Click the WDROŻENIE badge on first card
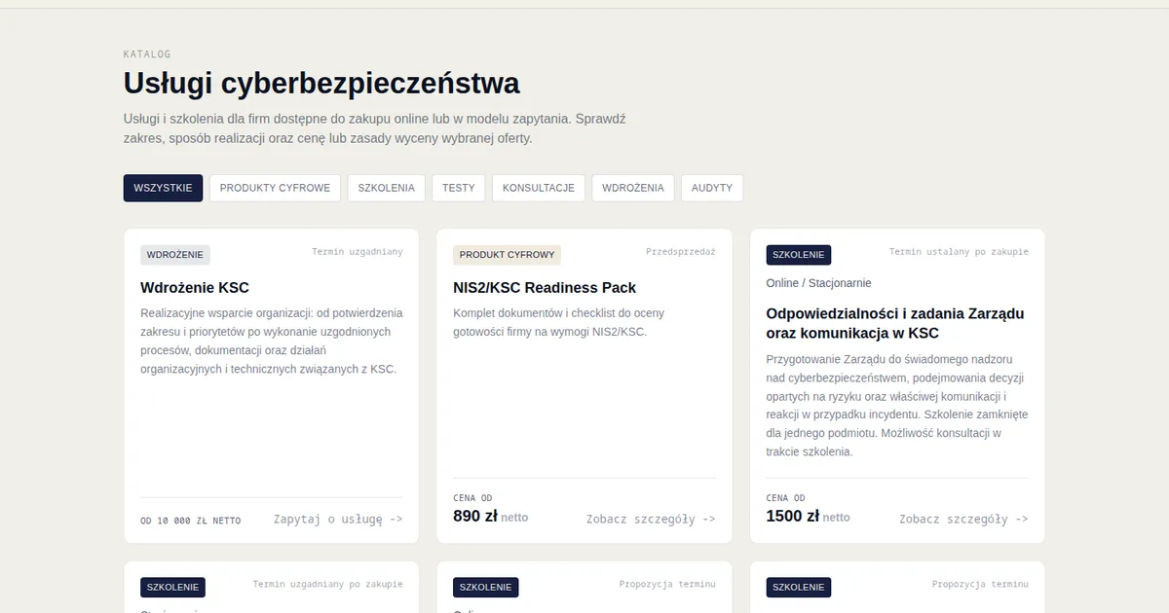The image size is (1169, 613). coord(175,255)
